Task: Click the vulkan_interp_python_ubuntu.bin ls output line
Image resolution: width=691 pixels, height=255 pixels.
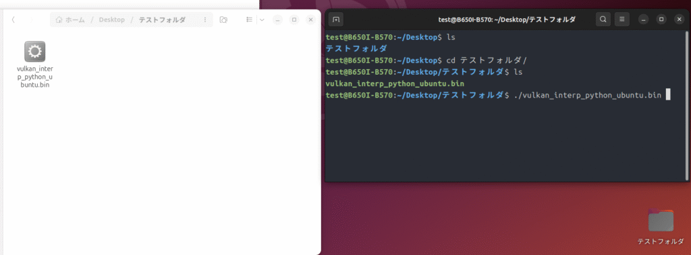Action: pos(395,83)
